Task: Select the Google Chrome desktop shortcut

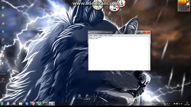Action: click(3, 25)
